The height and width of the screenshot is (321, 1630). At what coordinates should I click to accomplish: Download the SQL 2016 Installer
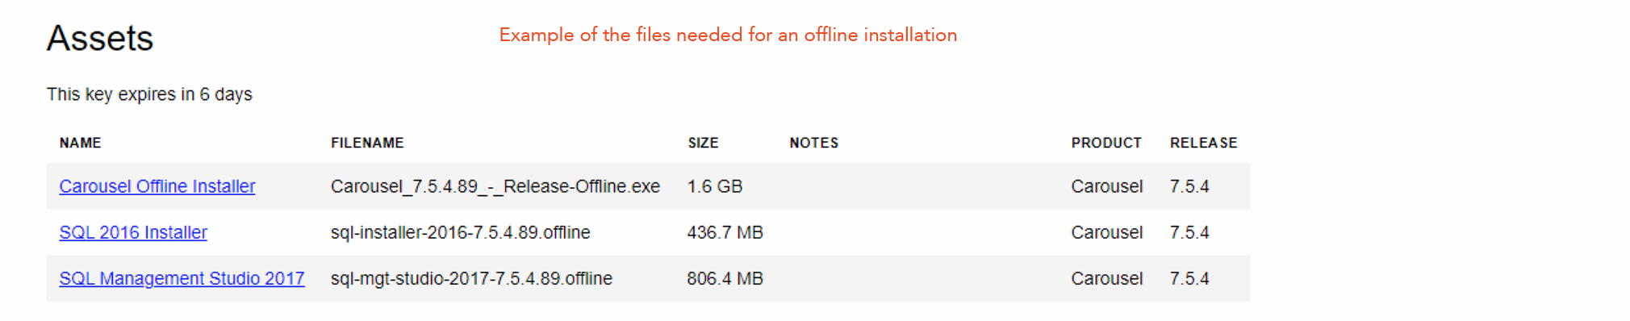(x=133, y=232)
